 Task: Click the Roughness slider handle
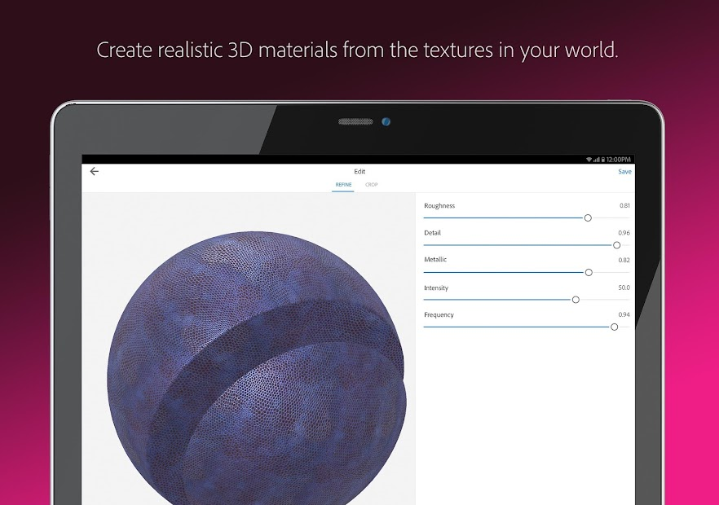(587, 217)
